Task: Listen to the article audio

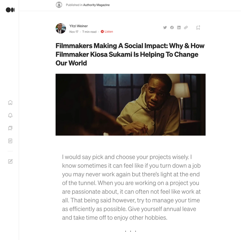Action: pos(107,32)
